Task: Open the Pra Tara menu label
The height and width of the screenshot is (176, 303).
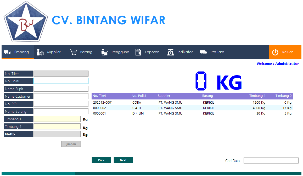Action: coord(217,52)
